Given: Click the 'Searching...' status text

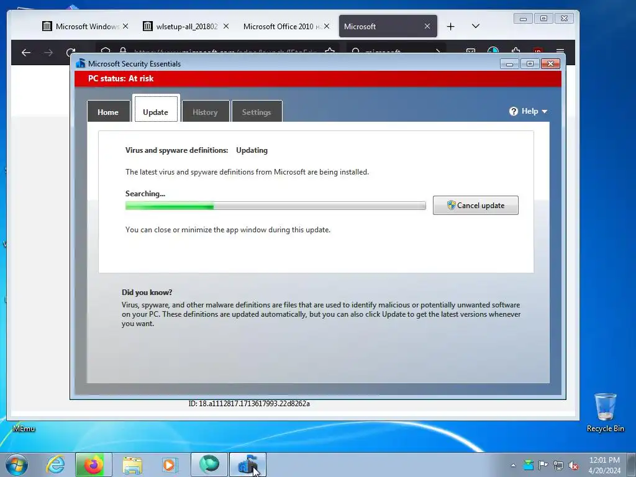Looking at the screenshot, I should point(145,194).
